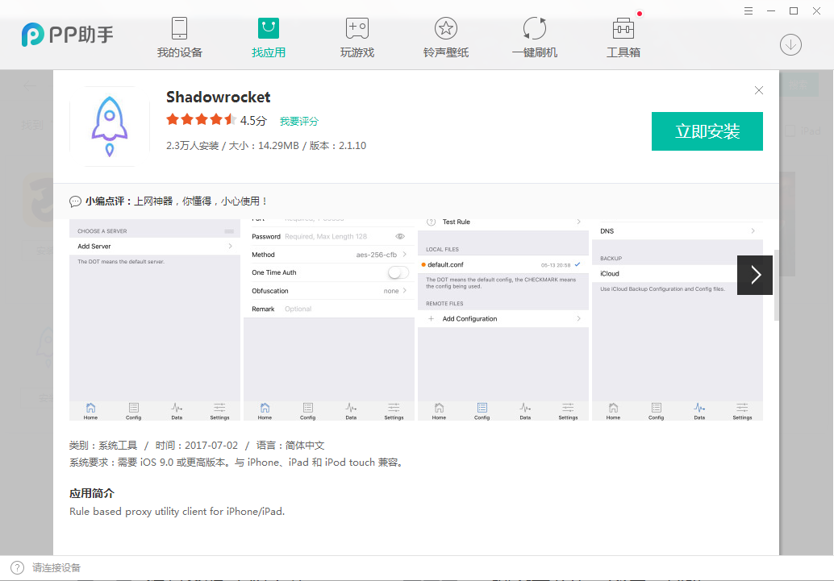Click the version info text 2.1.10

[x=338, y=146]
